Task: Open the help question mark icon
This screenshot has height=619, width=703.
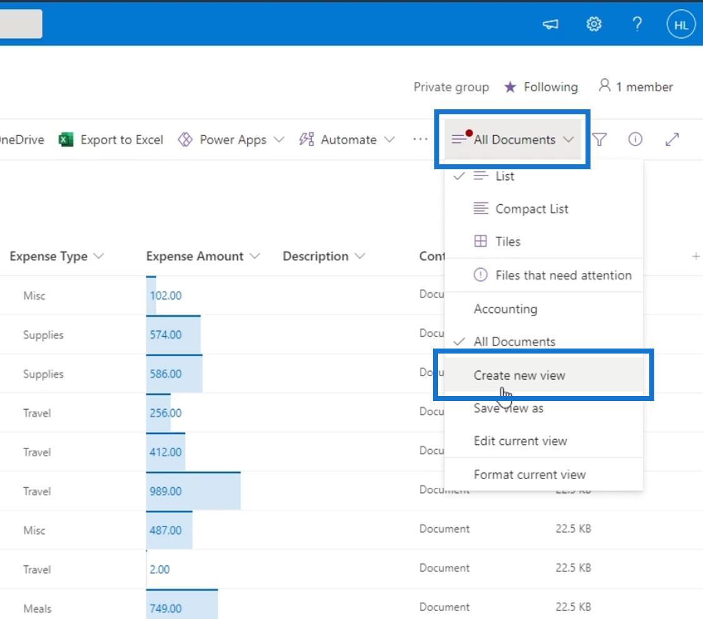Action: point(637,24)
